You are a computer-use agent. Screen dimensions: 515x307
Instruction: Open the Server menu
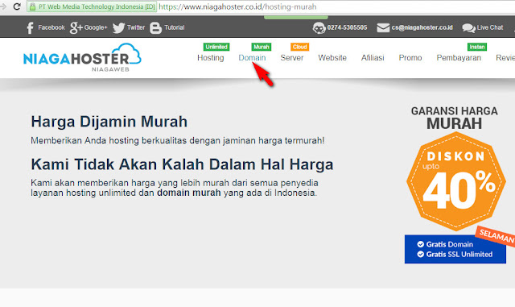291,58
